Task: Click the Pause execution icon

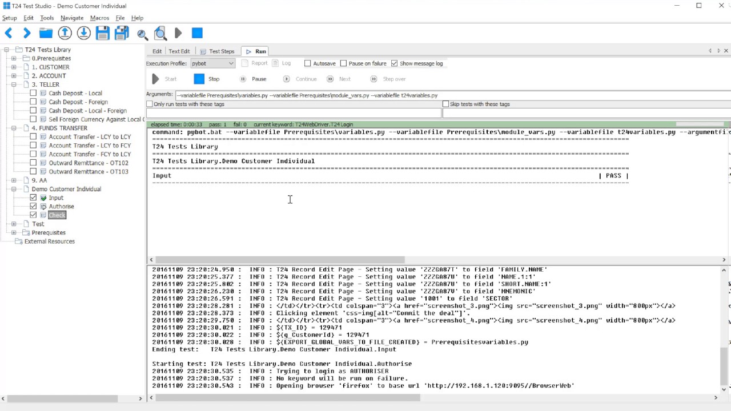Action: point(243,79)
